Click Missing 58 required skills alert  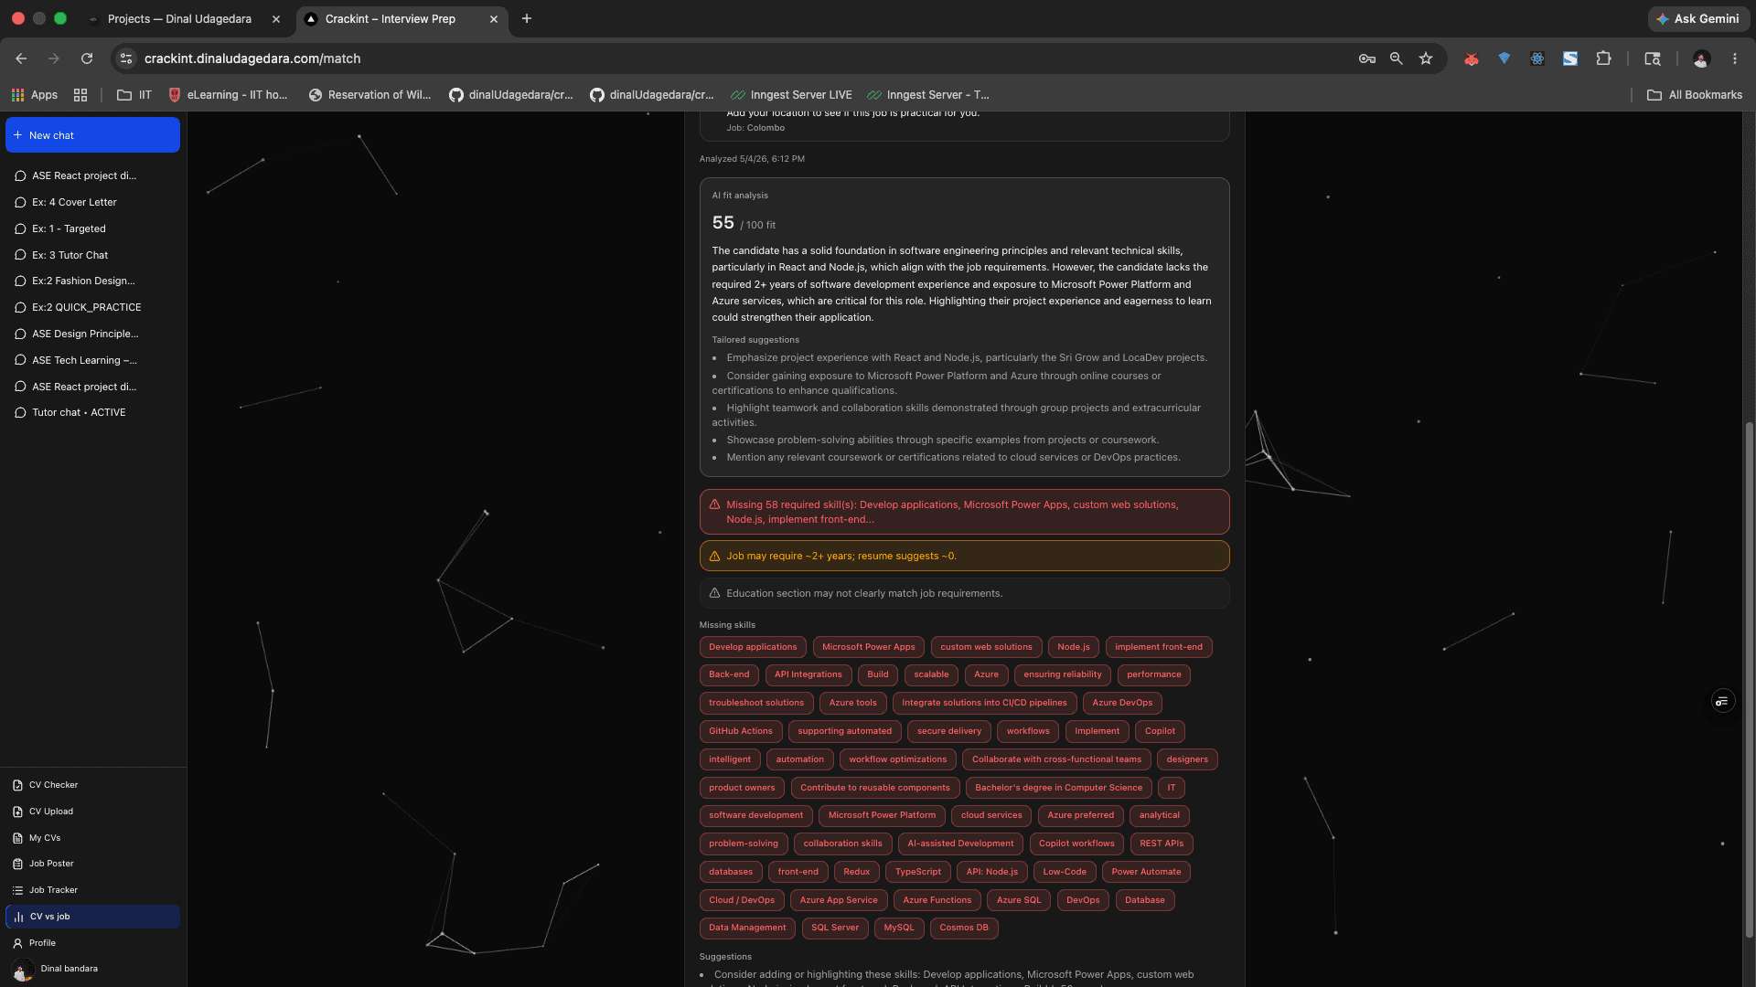964,512
